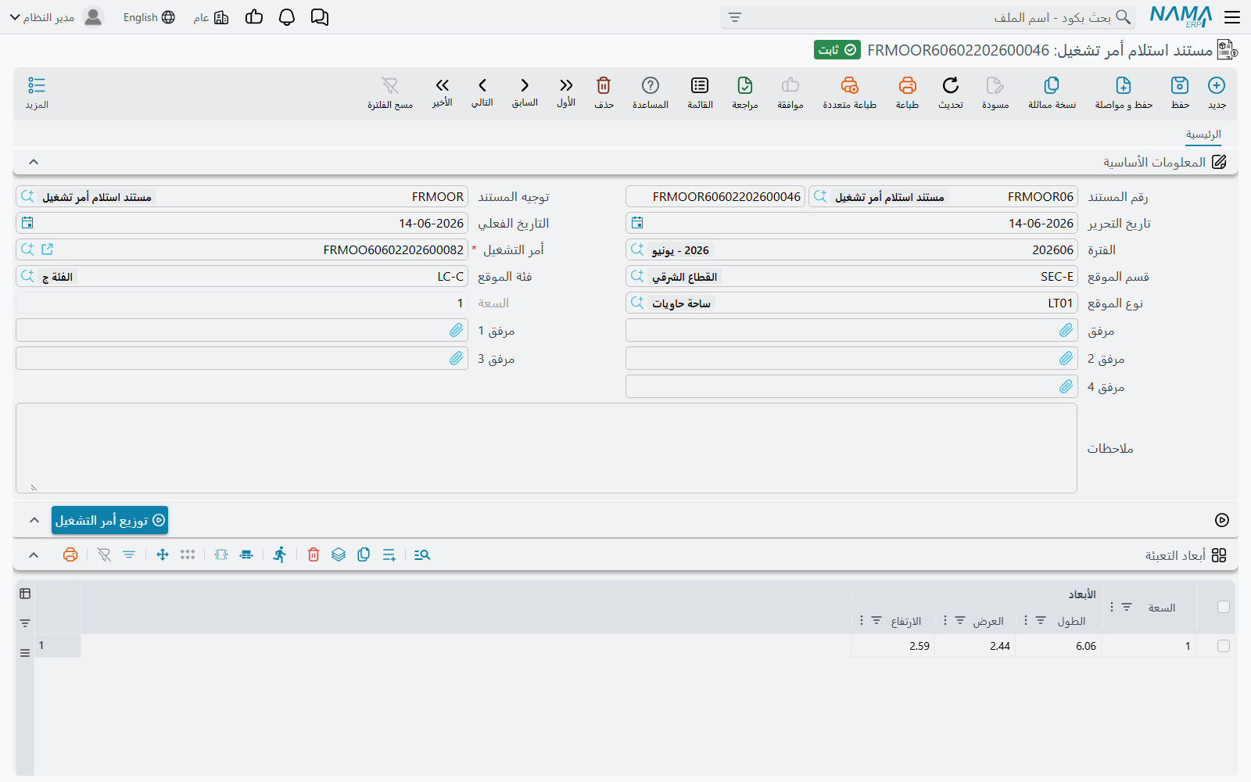Open the notifications bell icon
Image resolution: width=1251 pixels, height=782 pixels.
click(287, 17)
